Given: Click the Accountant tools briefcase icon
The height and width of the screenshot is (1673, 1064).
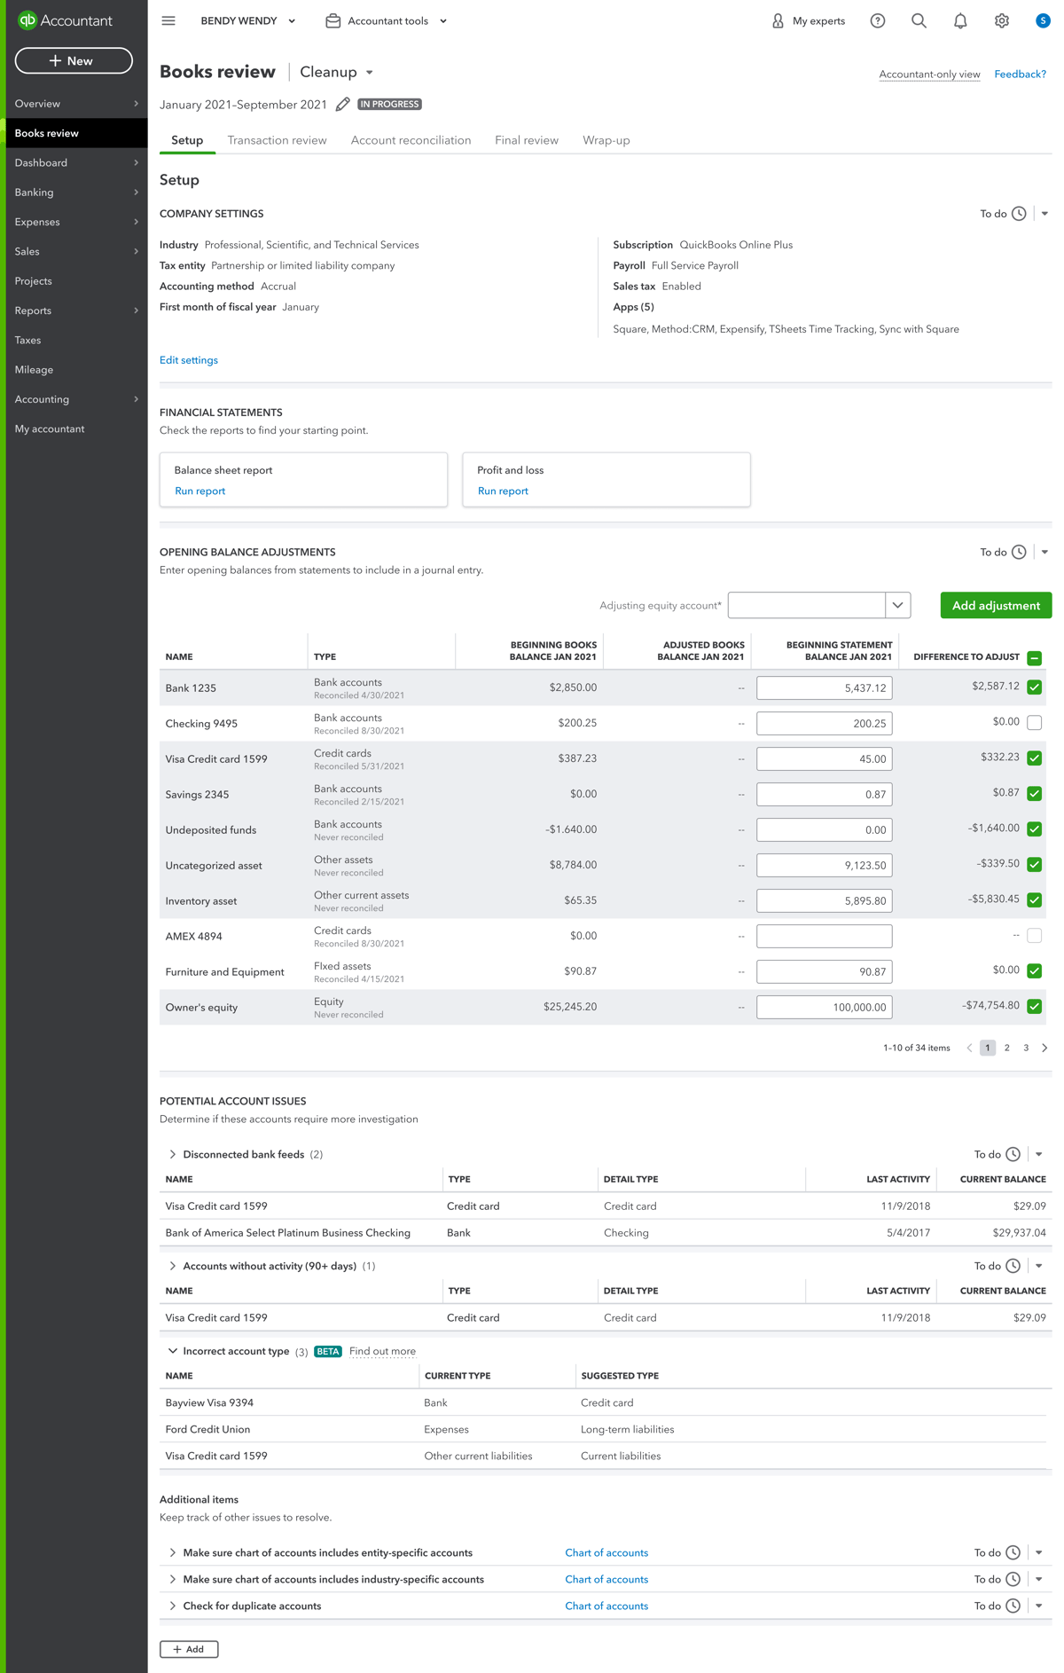Looking at the screenshot, I should (333, 20).
